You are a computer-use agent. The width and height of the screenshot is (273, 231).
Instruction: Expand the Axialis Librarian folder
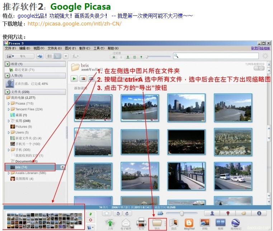(x=9, y=173)
